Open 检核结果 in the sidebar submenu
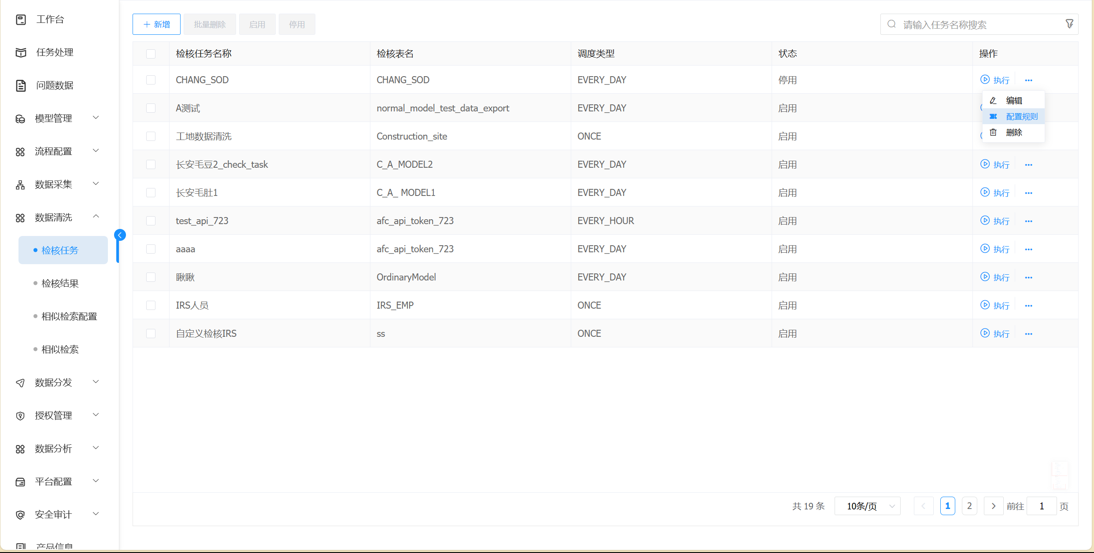The image size is (1094, 553). (60, 283)
